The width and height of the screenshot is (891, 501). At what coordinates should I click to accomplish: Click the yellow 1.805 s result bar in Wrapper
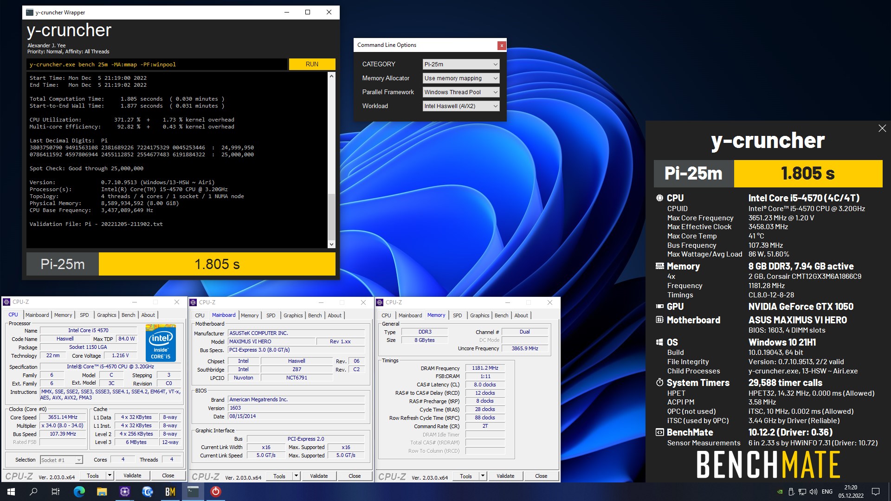coord(217,264)
